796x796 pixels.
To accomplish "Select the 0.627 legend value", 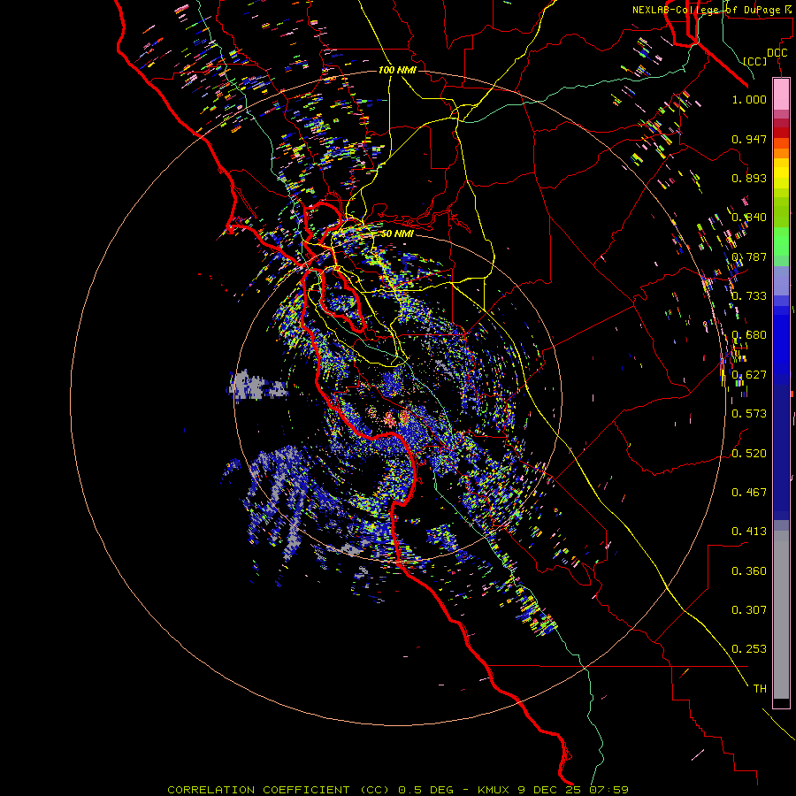I will pos(749,375).
